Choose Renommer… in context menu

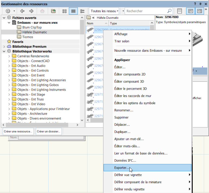pos(147,110)
